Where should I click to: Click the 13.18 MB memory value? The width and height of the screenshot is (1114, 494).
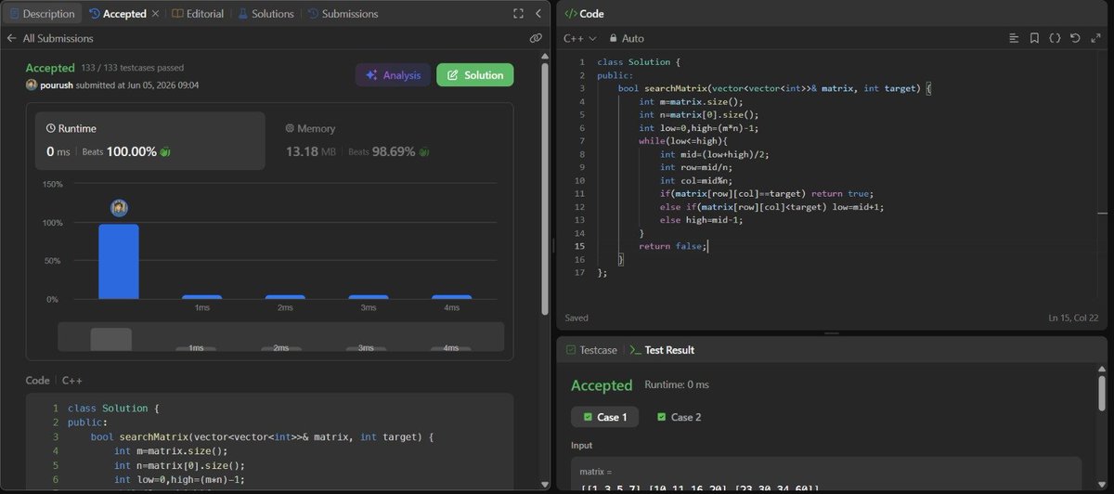[311, 151]
